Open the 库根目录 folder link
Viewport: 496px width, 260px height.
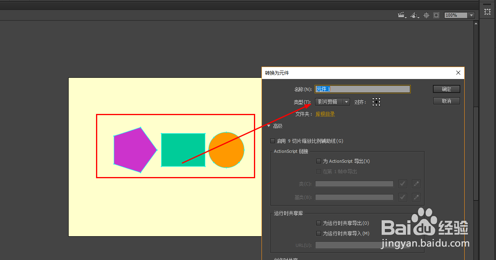325,114
